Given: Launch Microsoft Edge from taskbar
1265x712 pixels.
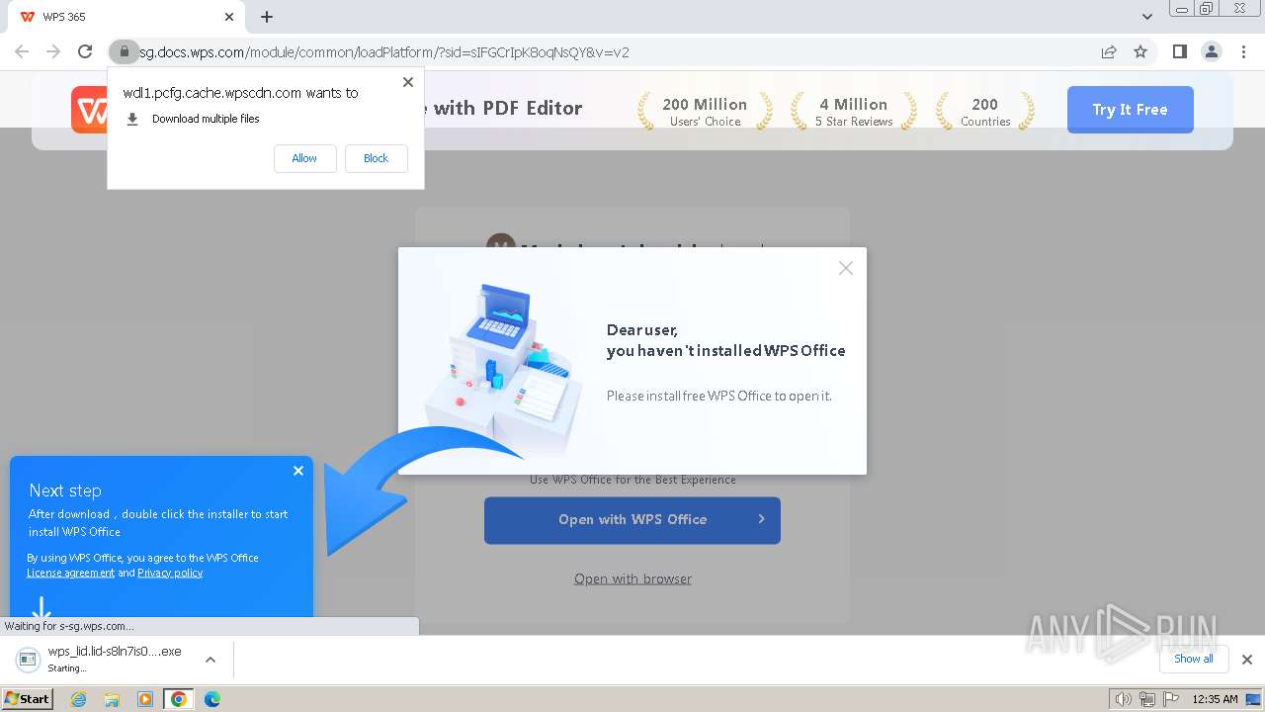Looking at the screenshot, I should pos(212,699).
